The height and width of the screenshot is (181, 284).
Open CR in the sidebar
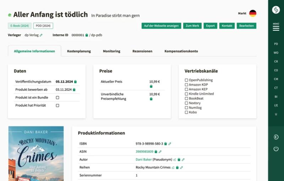[276, 62]
